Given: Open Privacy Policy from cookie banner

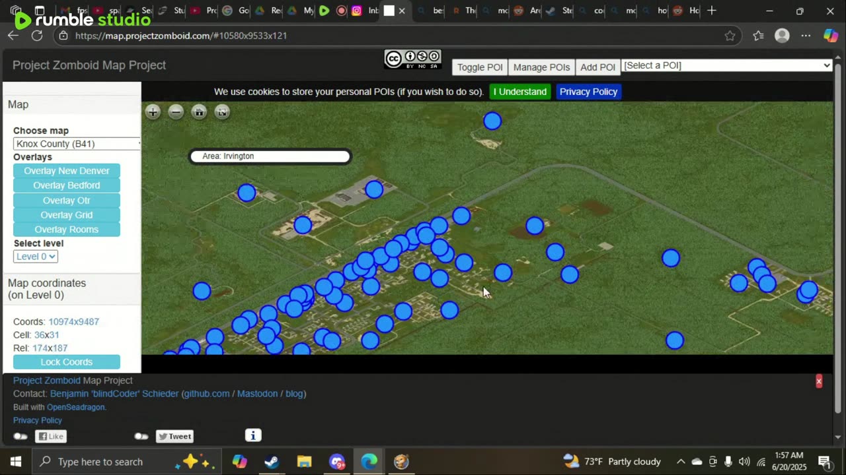Looking at the screenshot, I should point(588,92).
